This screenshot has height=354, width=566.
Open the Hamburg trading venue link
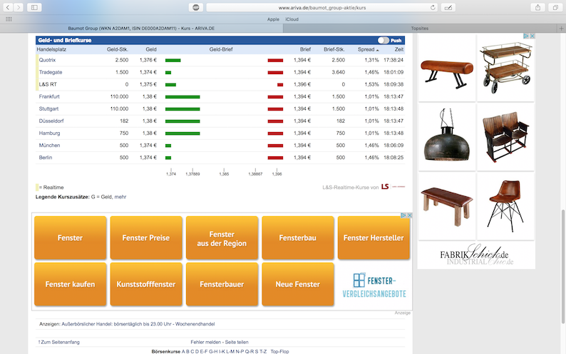coord(49,133)
